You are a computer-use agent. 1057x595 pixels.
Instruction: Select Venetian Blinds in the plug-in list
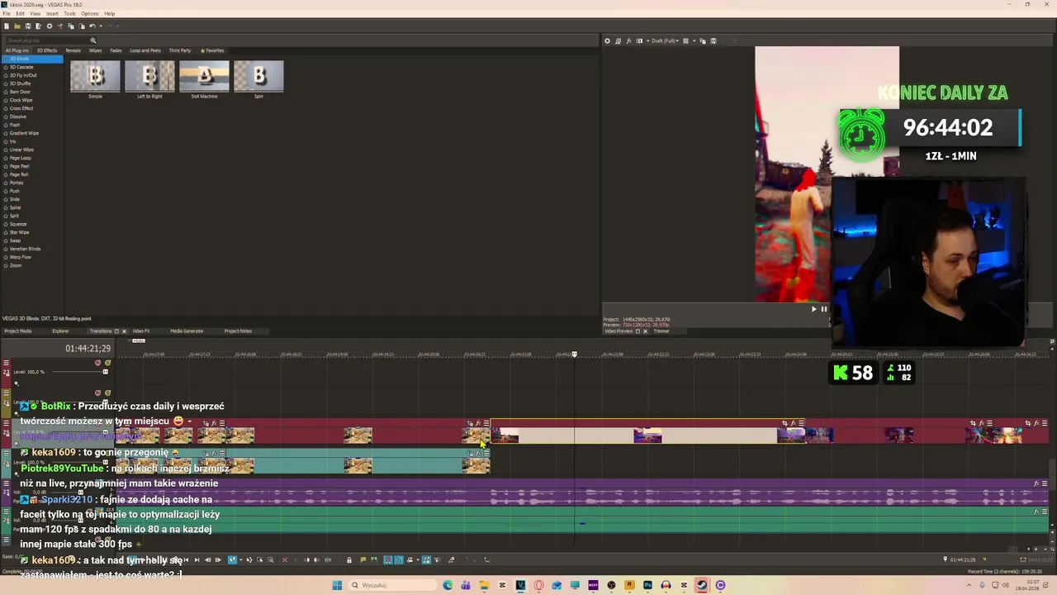(25, 249)
